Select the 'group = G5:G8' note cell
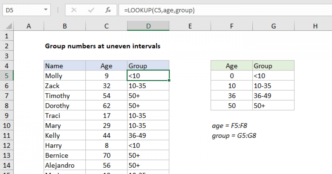 tap(234, 136)
